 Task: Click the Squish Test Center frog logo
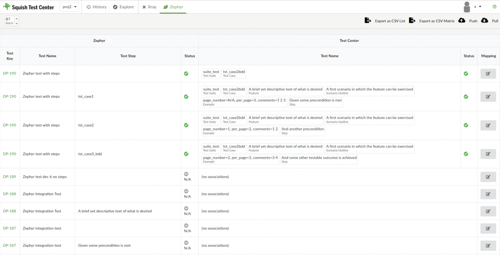(x=7, y=7)
